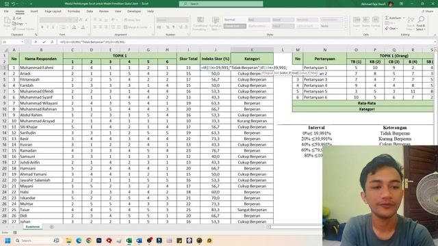Screen dimensions: 438x246
Task: Toggle Italic formatting
Action: pyautogui.click(x=47, y=27)
